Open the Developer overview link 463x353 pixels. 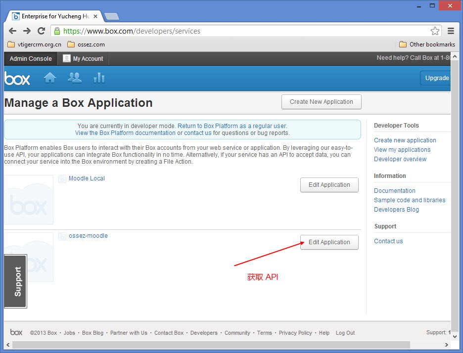click(400, 159)
